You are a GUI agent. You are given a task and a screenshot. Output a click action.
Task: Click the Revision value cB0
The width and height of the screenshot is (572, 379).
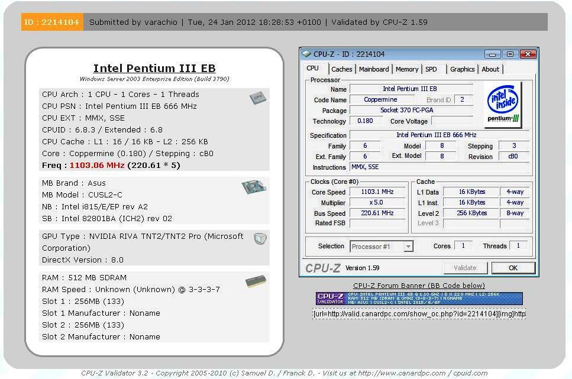[513, 157]
